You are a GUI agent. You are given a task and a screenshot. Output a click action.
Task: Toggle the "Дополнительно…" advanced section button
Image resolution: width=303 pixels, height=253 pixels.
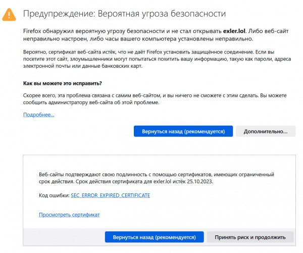click(x=266, y=131)
